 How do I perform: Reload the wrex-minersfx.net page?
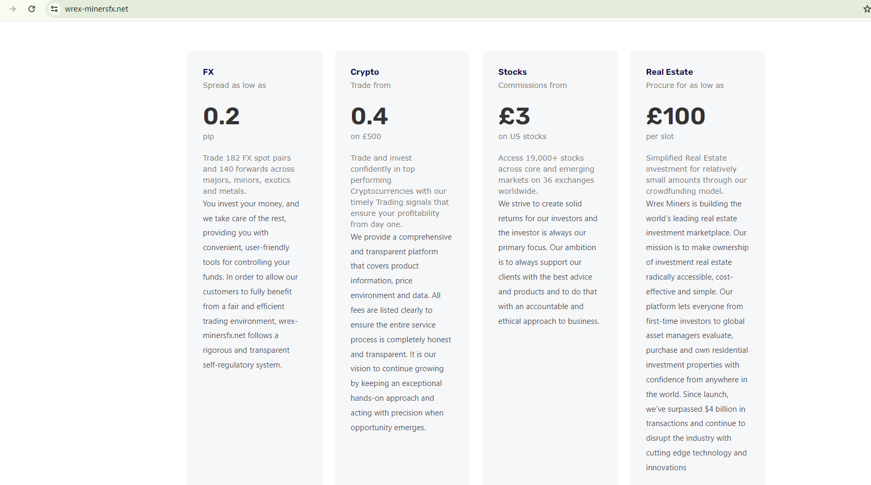(x=32, y=9)
